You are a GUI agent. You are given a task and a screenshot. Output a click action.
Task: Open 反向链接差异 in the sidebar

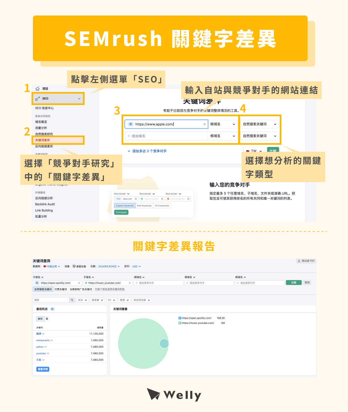tap(44, 146)
